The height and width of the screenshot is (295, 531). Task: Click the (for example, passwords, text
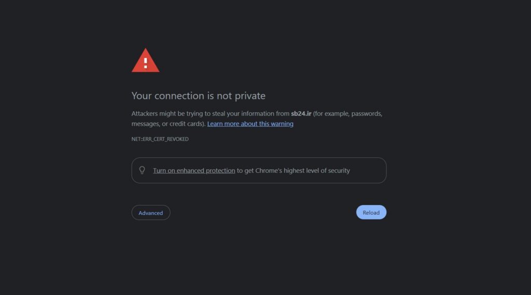coord(347,113)
